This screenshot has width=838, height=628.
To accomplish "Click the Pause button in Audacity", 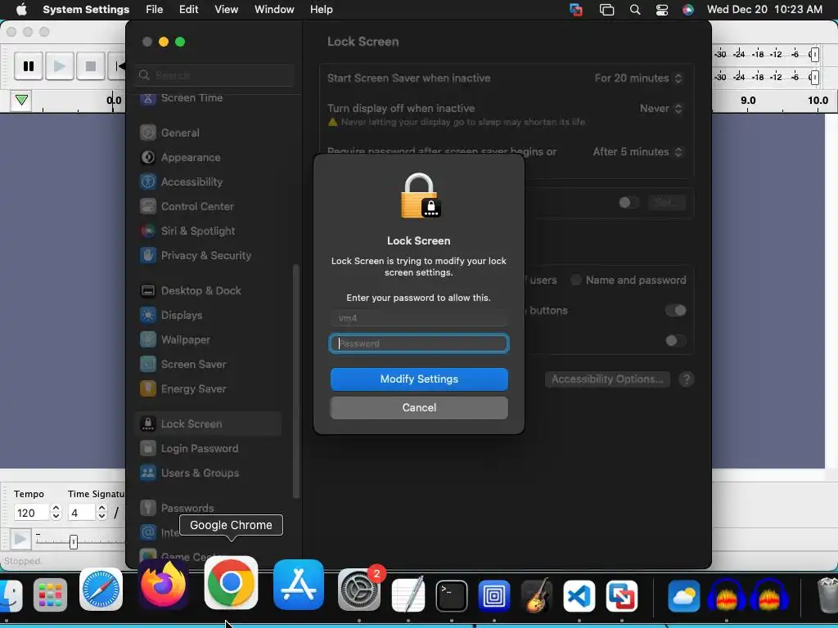I will (29, 66).
